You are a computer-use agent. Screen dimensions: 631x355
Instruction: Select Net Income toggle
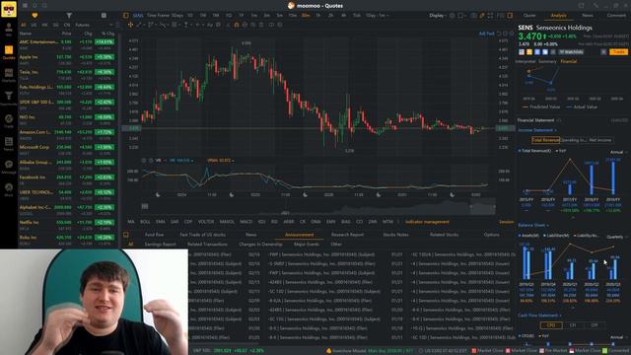coord(600,140)
